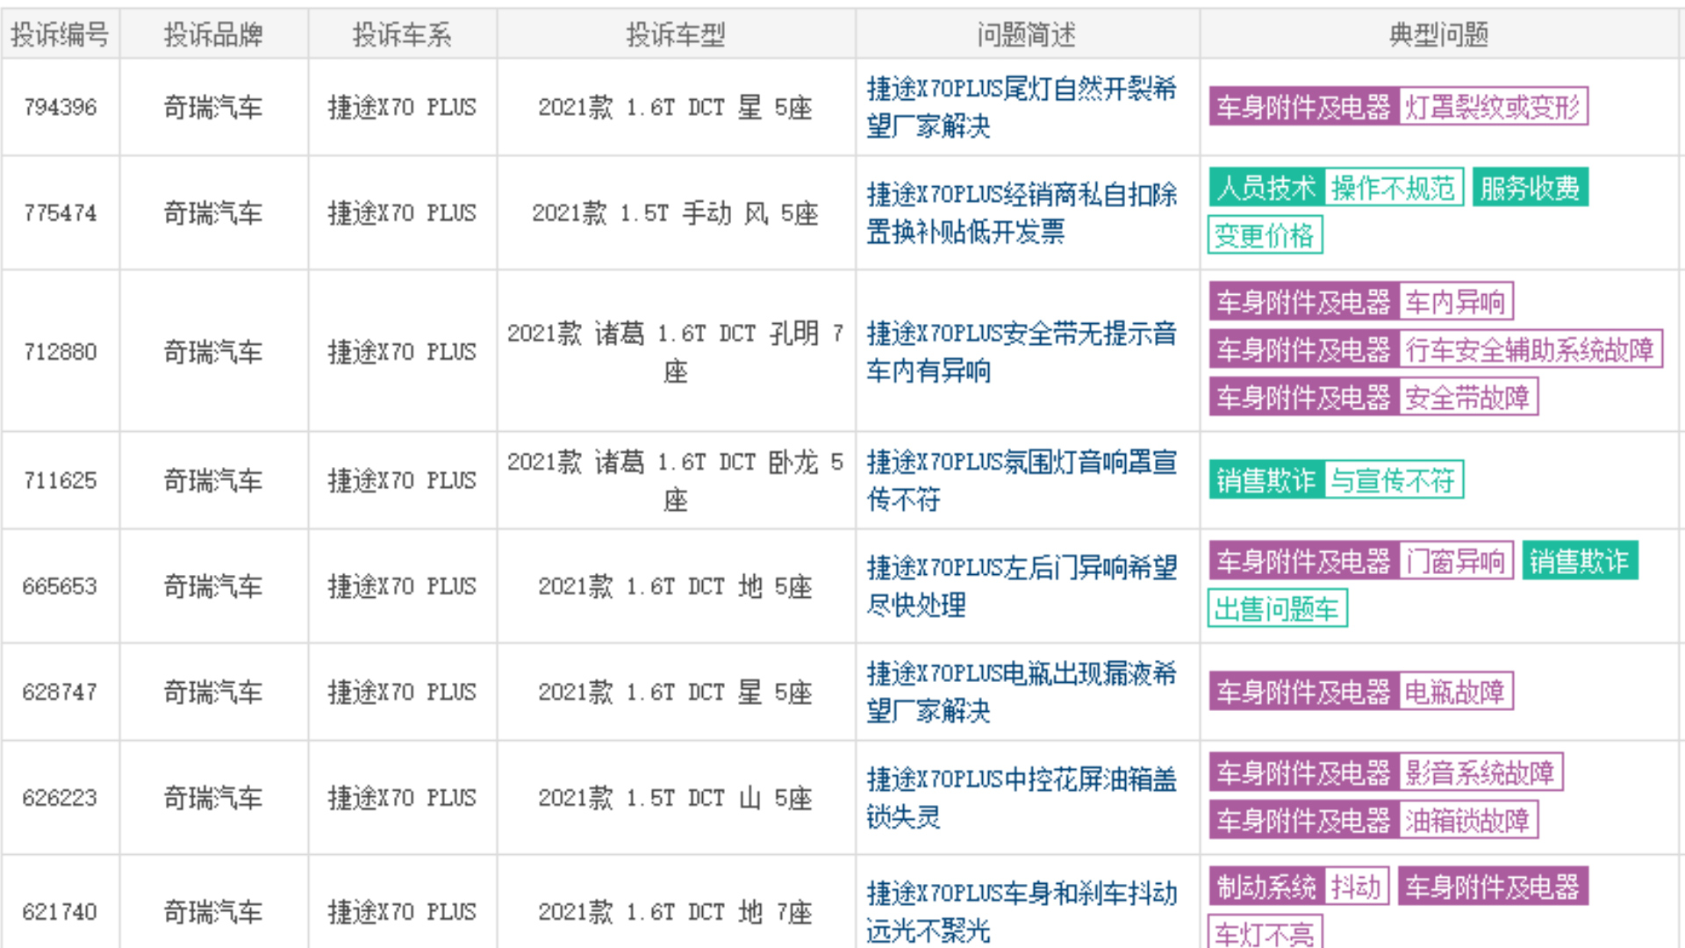This screenshot has height=948, width=1685.
Task: Click the 服务收费 tag in row 775474
Action: tap(1530, 188)
